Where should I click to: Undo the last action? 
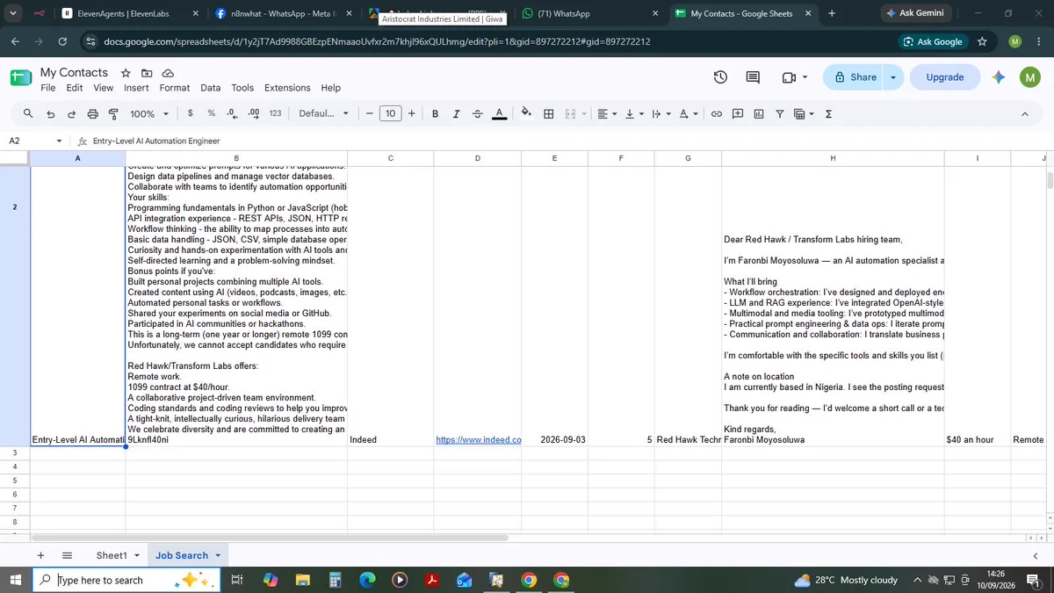(x=50, y=113)
